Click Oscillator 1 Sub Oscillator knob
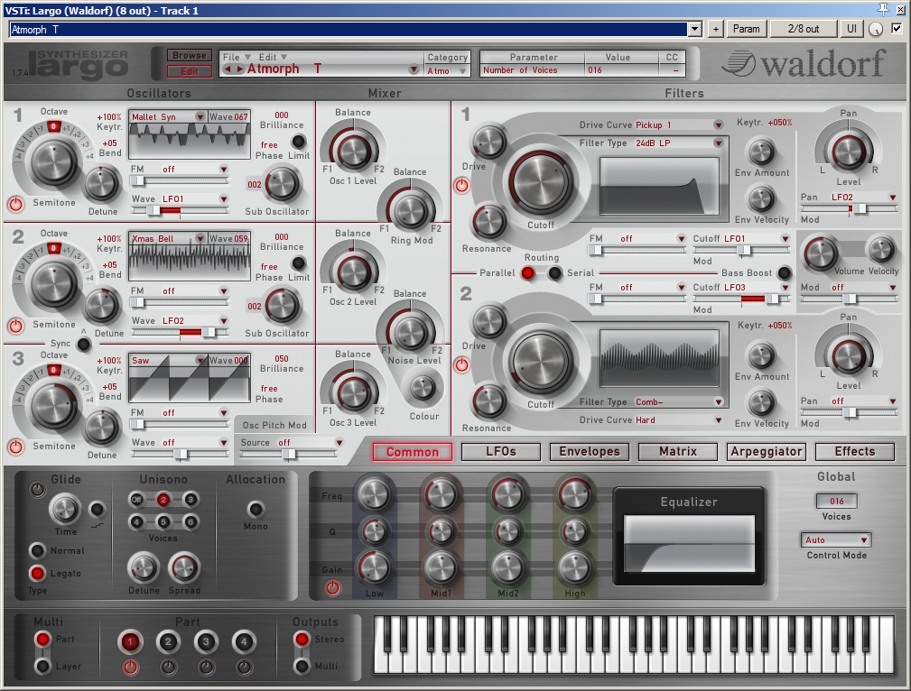Screen dimensions: 911x691 click(282, 184)
